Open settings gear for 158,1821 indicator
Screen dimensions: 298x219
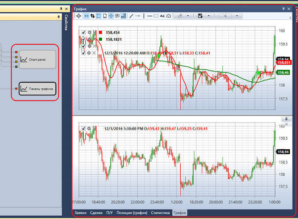coord(89,39)
